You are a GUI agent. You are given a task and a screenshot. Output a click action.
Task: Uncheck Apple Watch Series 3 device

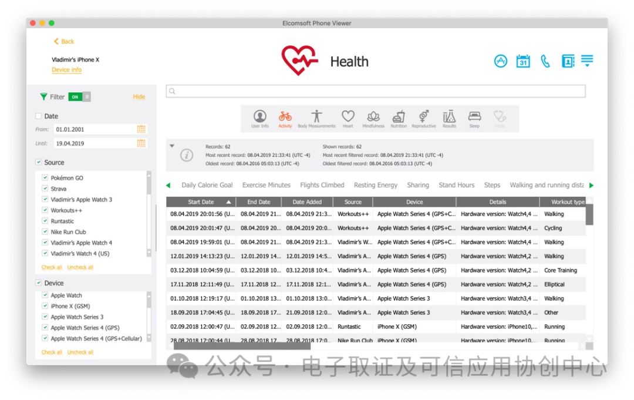pyautogui.click(x=45, y=317)
